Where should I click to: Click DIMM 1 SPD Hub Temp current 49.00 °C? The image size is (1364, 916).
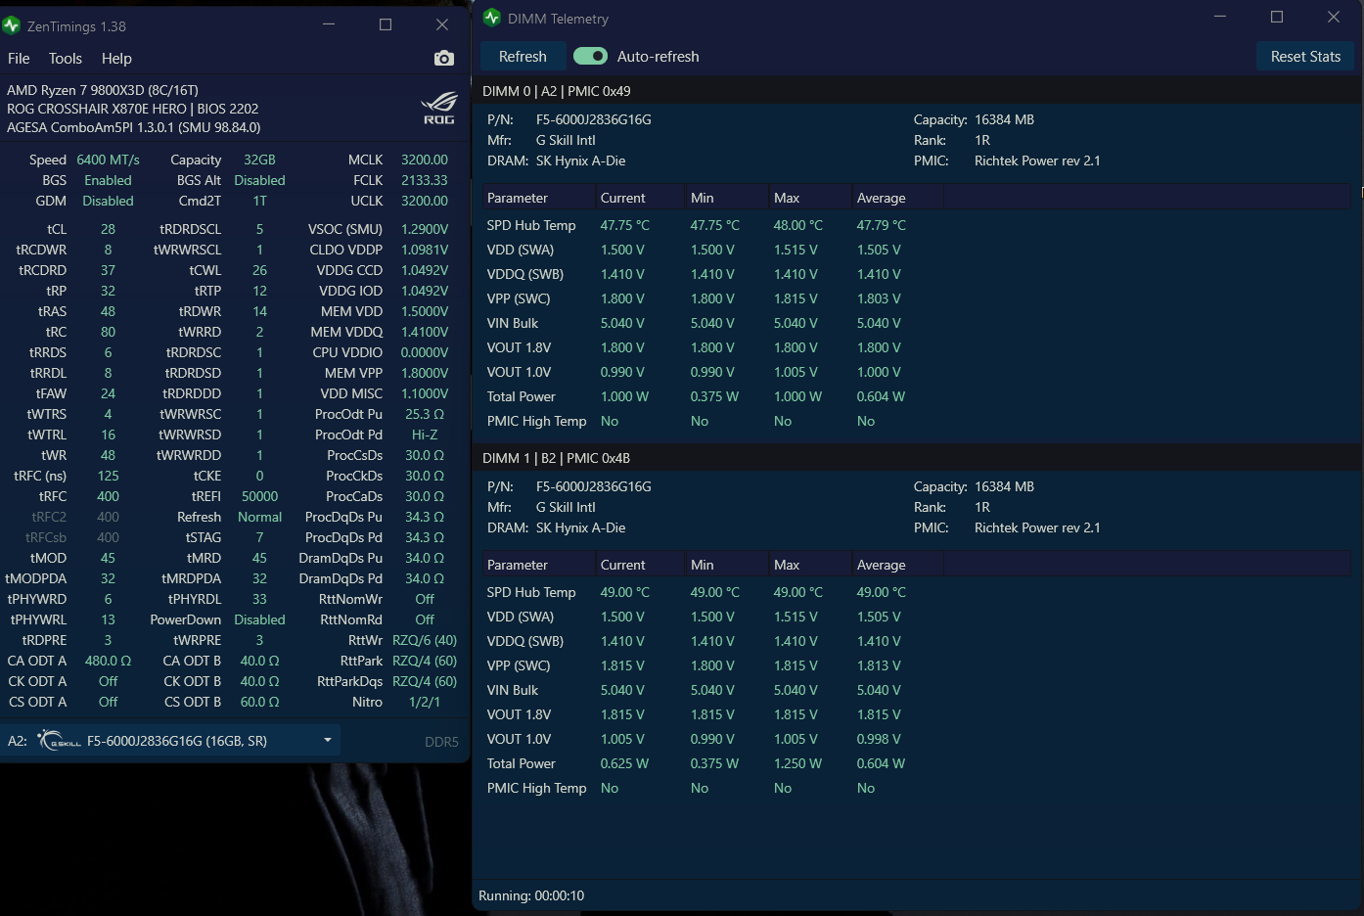click(624, 592)
